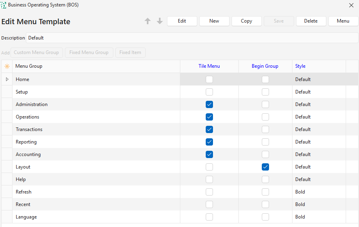The image size is (359, 227).
Task: Enable Tile Menu for Setup row
Action: point(209,92)
